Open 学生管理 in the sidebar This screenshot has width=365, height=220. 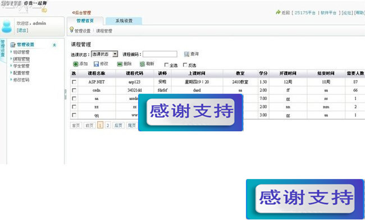(21, 66)
